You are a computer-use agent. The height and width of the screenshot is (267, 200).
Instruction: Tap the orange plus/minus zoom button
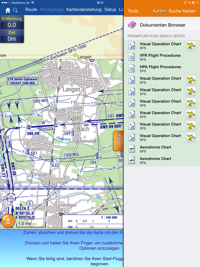point(8,221)
